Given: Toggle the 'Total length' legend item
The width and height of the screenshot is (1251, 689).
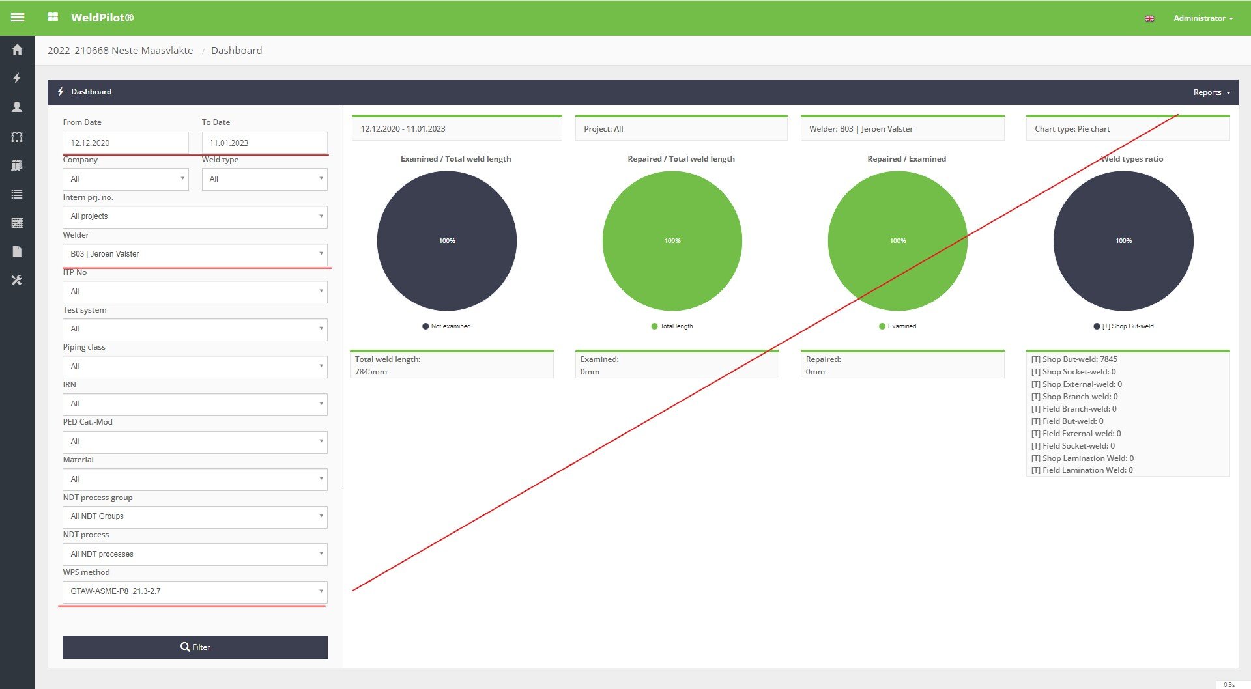Looking at the screenshot, I should point(672,326).
